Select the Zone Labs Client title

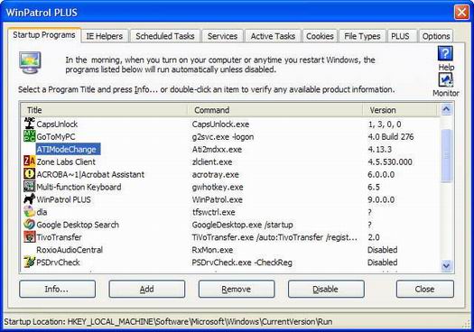point(66,161)
